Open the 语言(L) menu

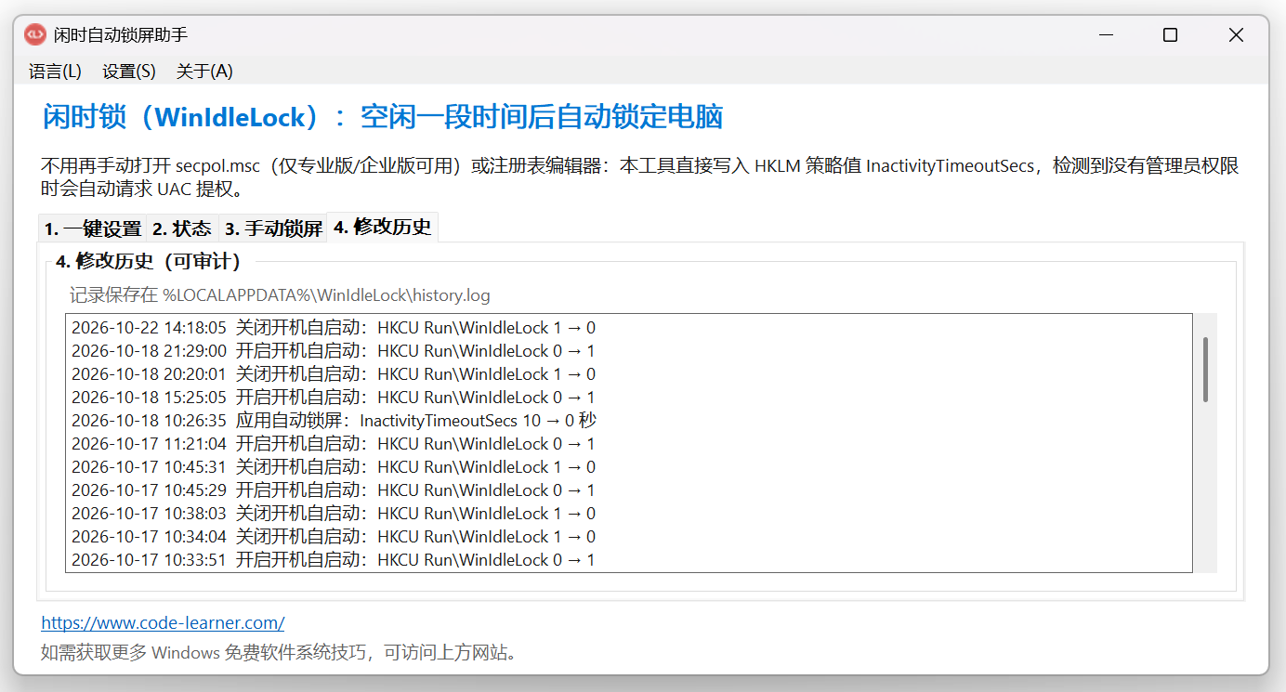click(55, 72)
